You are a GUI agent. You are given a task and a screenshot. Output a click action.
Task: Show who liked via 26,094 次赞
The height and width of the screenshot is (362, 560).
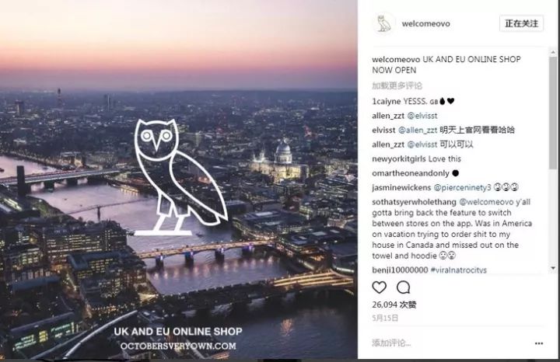point(395,306)
